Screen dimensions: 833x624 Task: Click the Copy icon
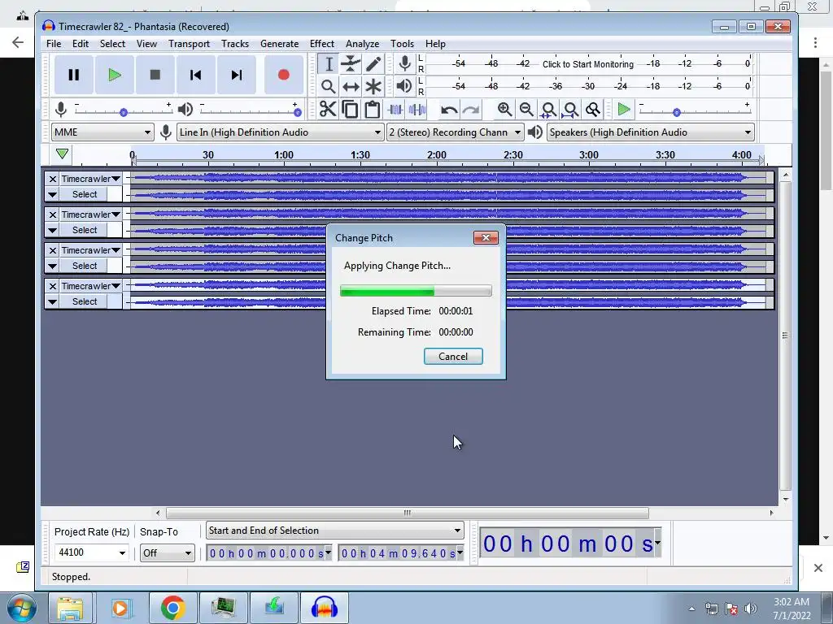pos(350,110)
